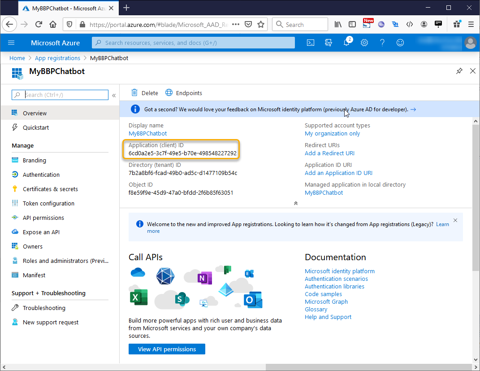
Task: Click MyBBPChatbot display name link
Action: 147,134
